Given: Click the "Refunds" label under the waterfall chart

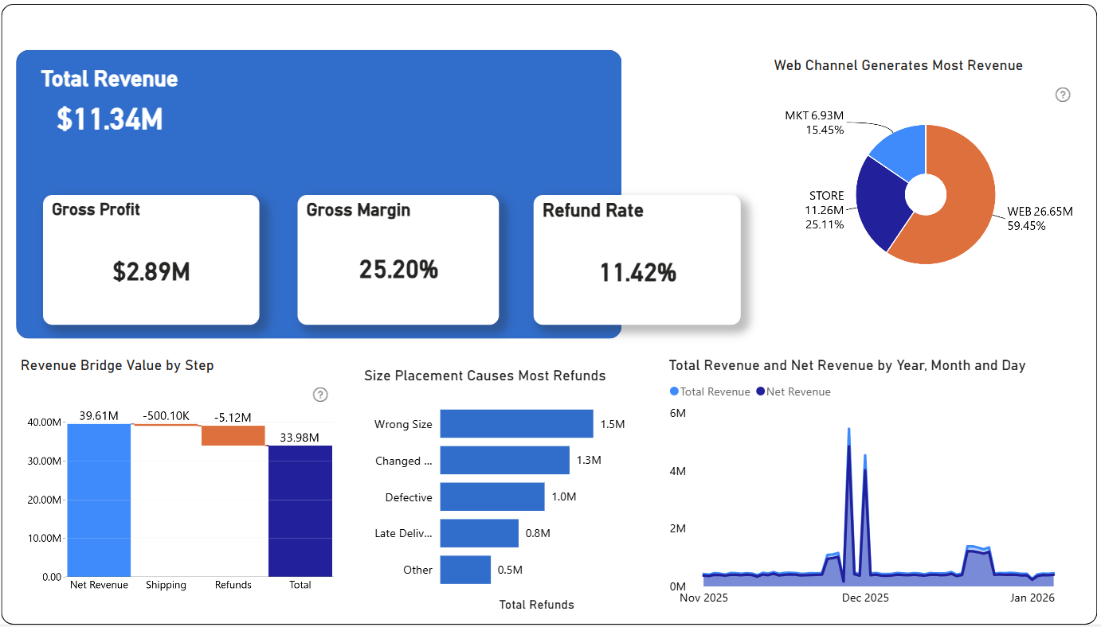Looking at the screenshot, I should tap(233, 585).
